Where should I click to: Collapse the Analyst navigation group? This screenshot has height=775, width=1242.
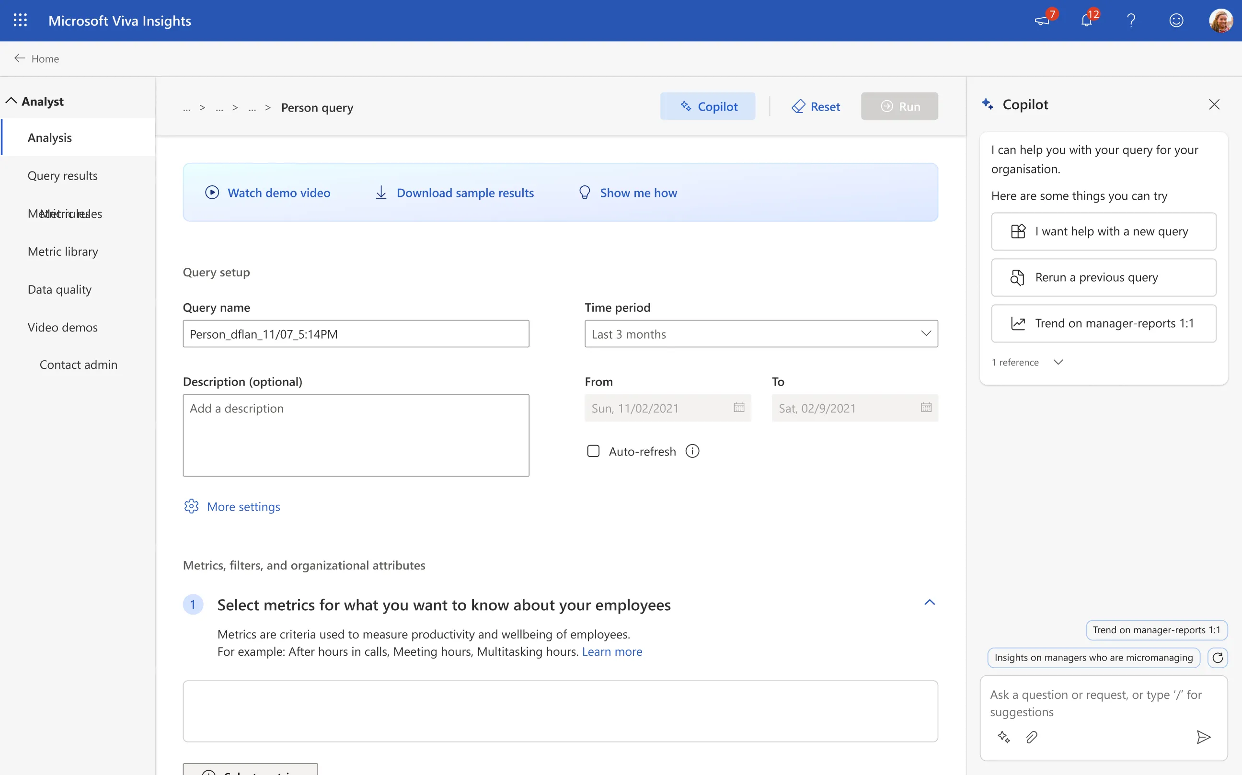click(11, 101)
